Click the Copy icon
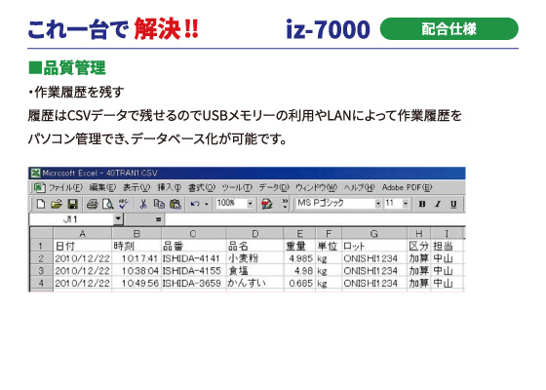Image resolution: width=546 pixels, height=390 pixels. [x=159, y=204]
